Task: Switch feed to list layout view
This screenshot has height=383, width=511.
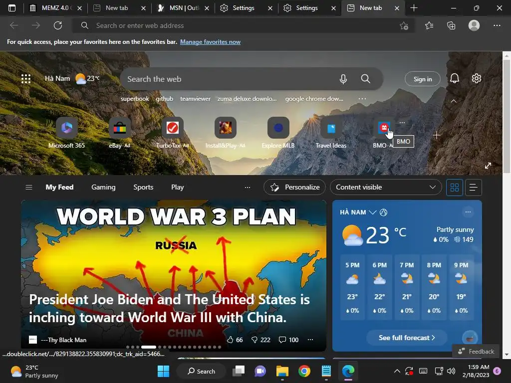Action: click(473, 188)
